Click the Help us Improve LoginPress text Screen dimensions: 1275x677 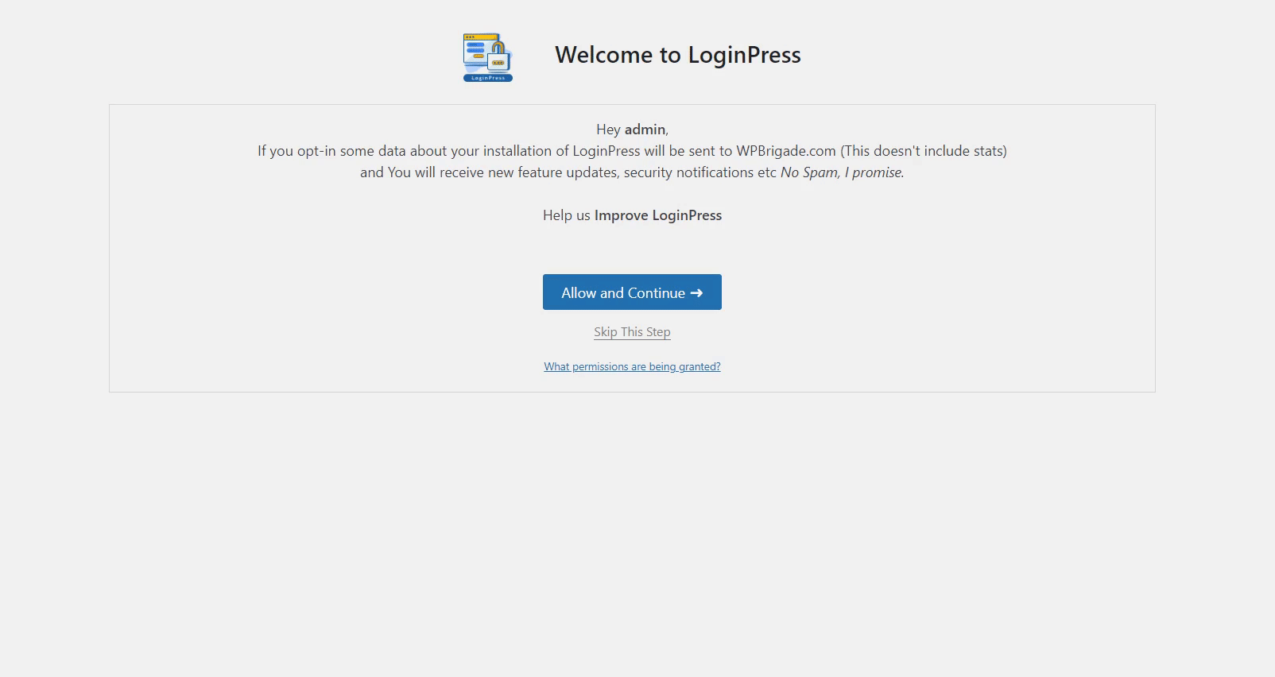point(632,215)
